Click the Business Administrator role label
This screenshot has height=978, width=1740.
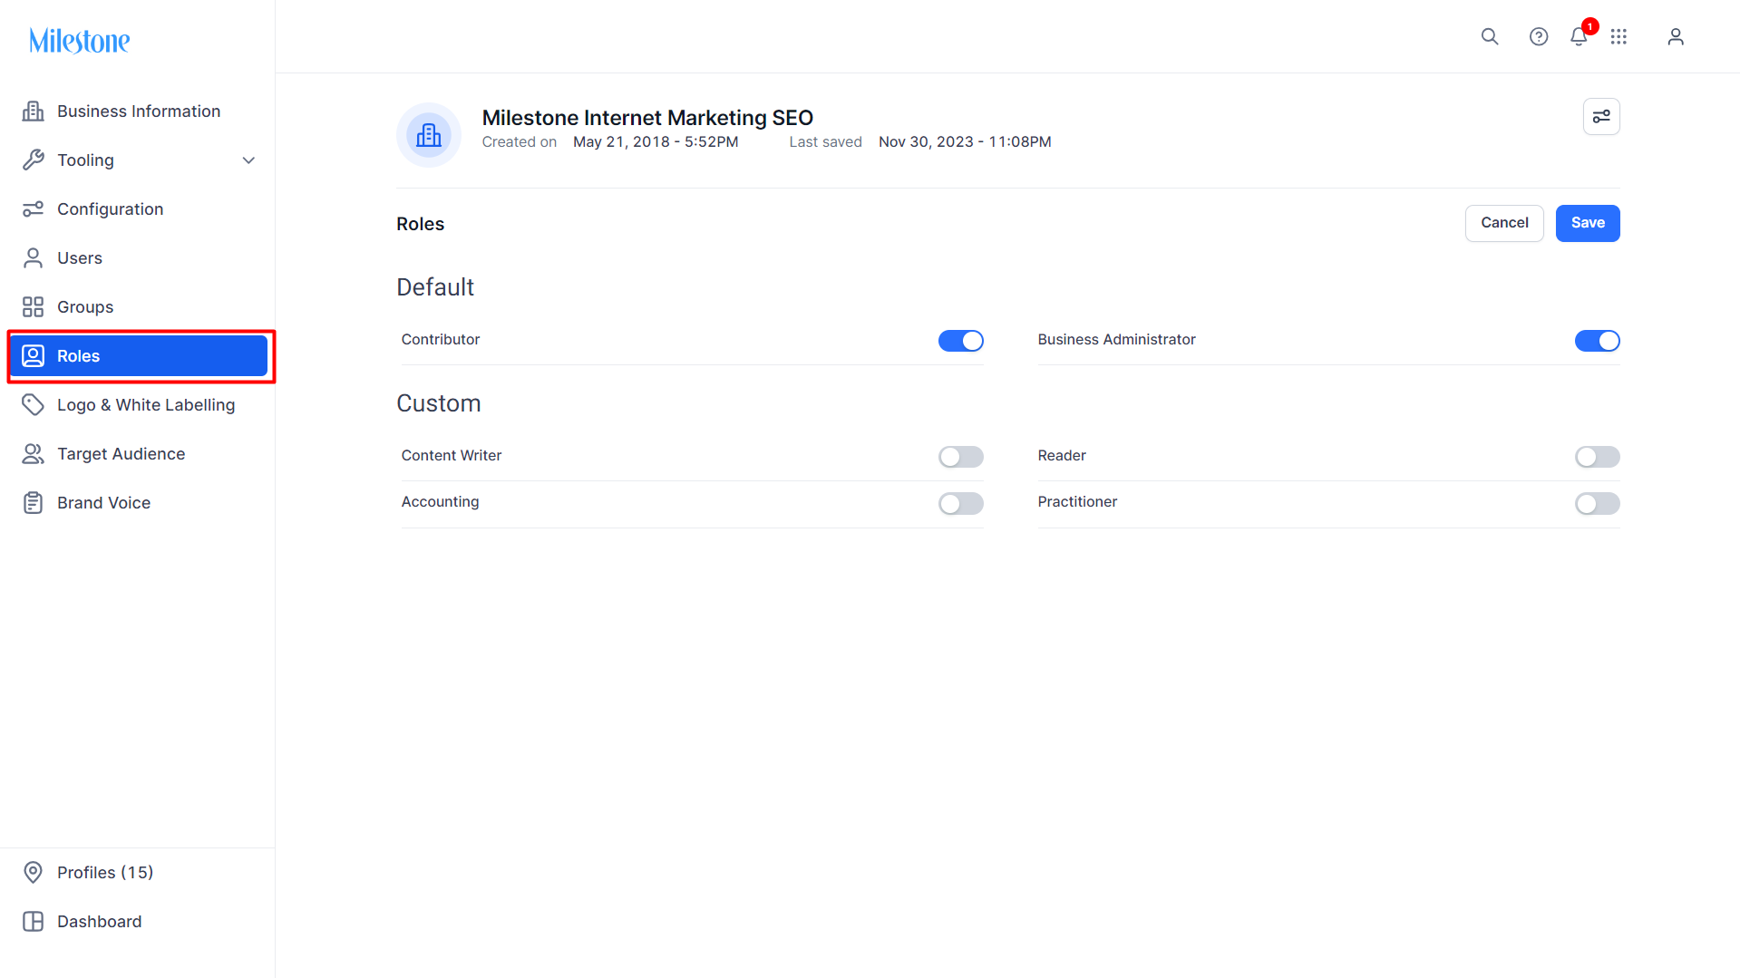[x=1116, y=340]
